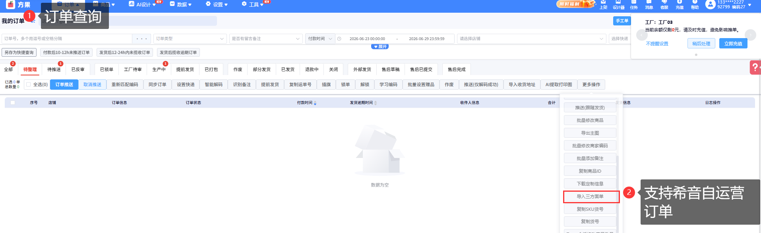Screen dimensions: 761x233
Task: Open the 客服 customer service icon
Action: 664,4
